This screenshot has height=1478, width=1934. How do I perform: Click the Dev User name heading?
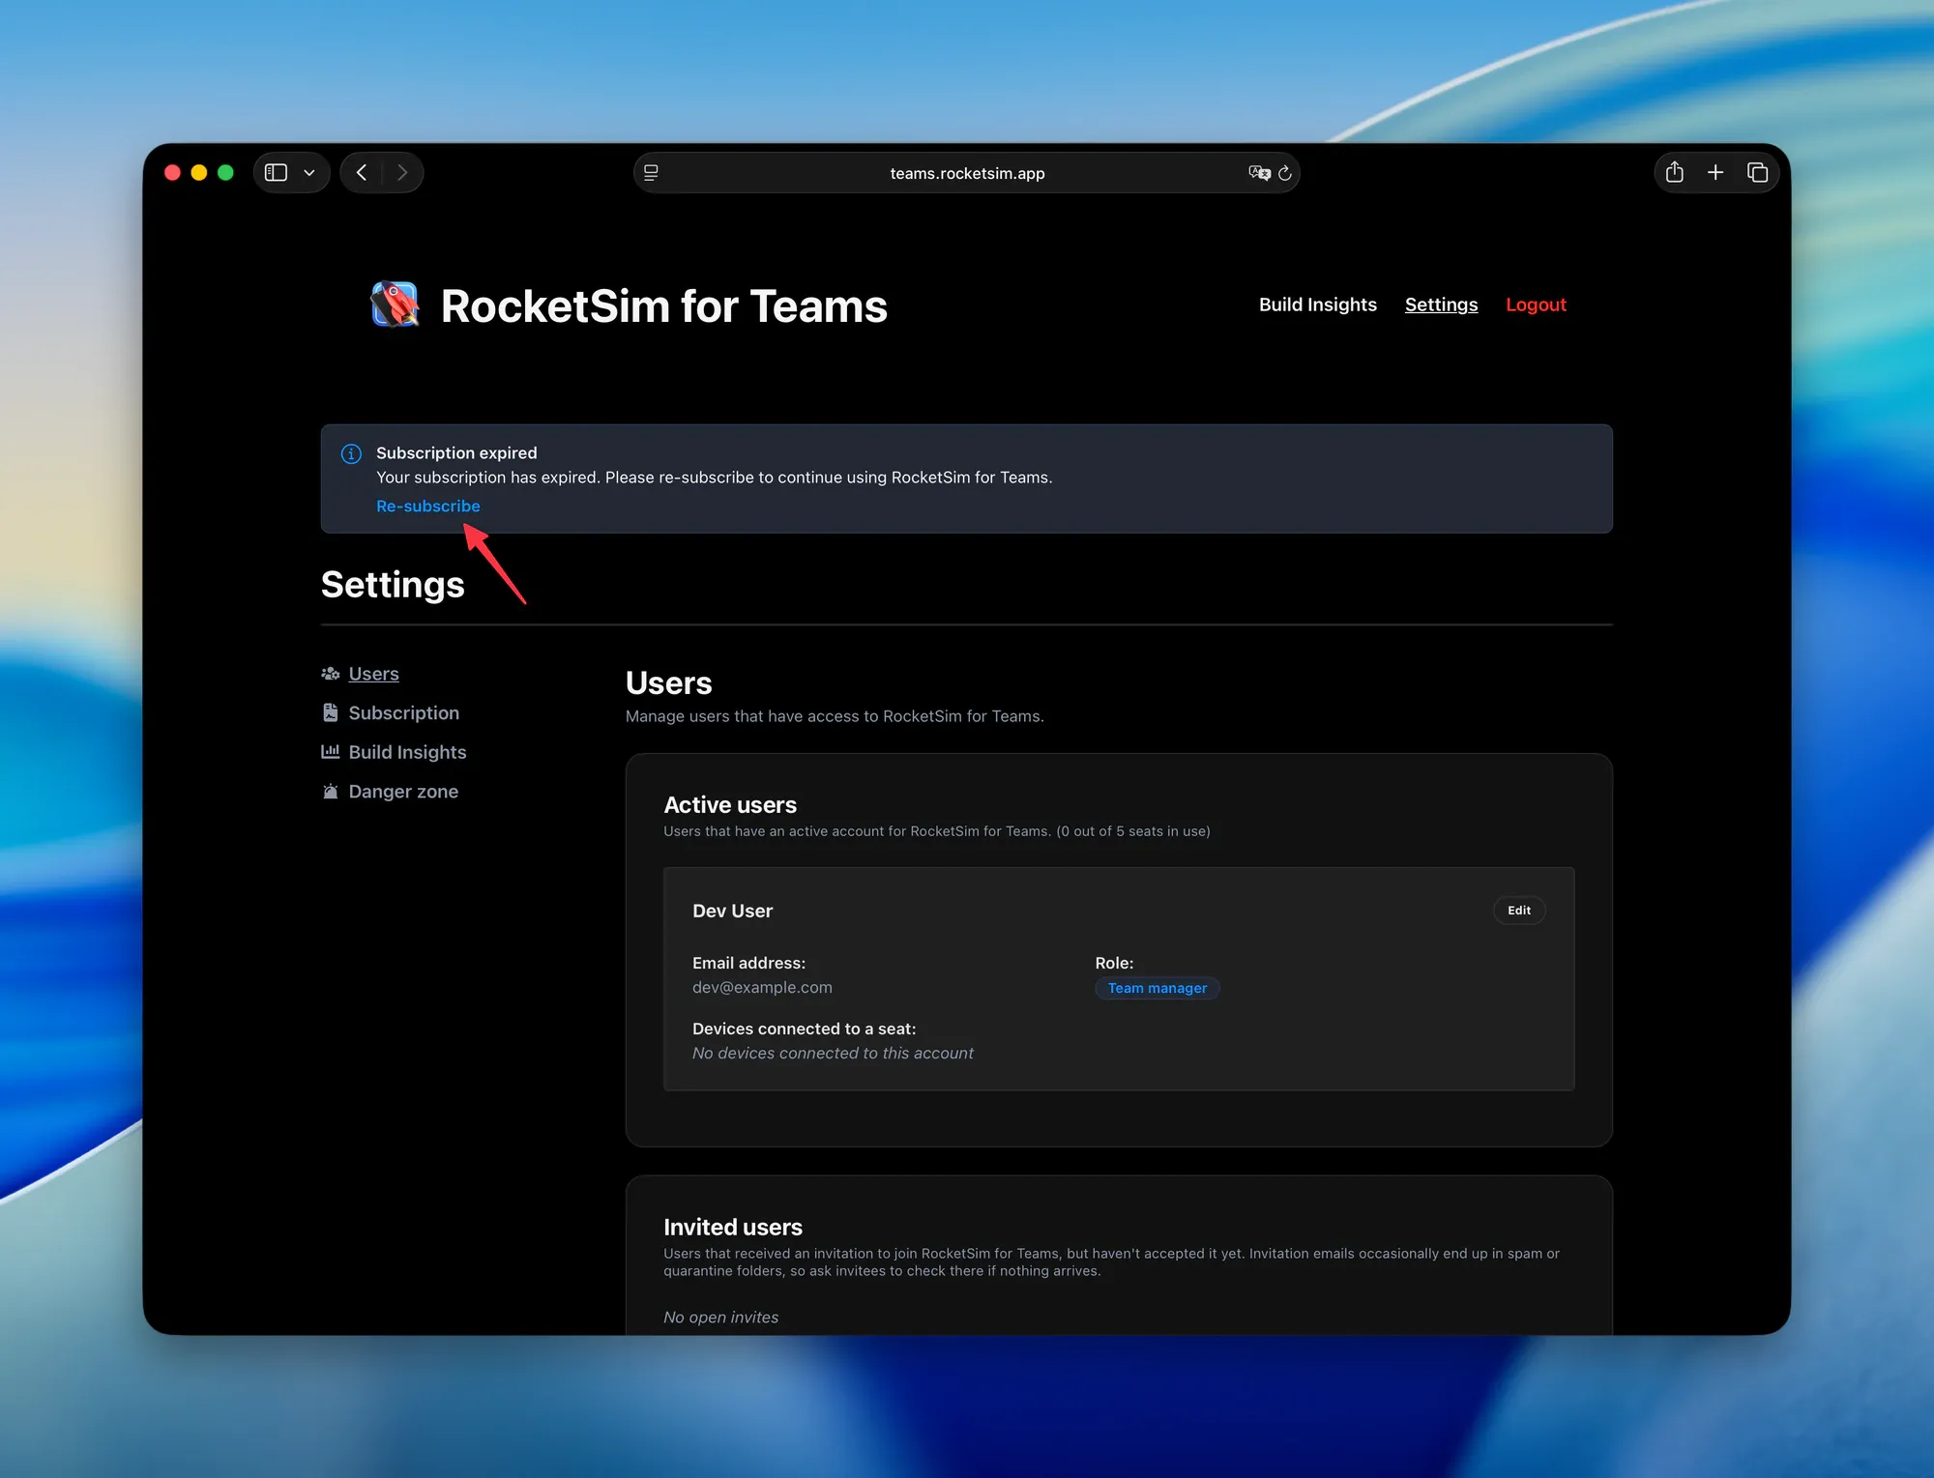point(732,911)
